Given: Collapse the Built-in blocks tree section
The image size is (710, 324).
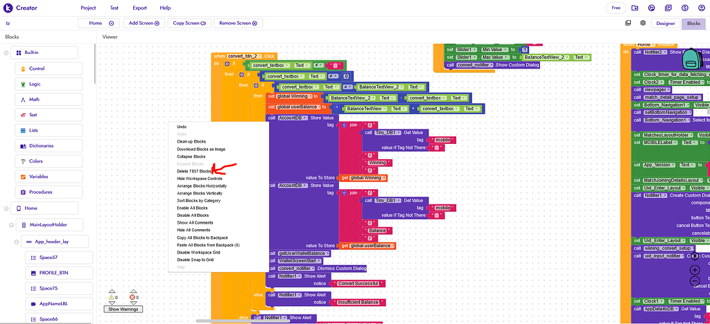Looking at the screenshot, I should coord(6,53).
